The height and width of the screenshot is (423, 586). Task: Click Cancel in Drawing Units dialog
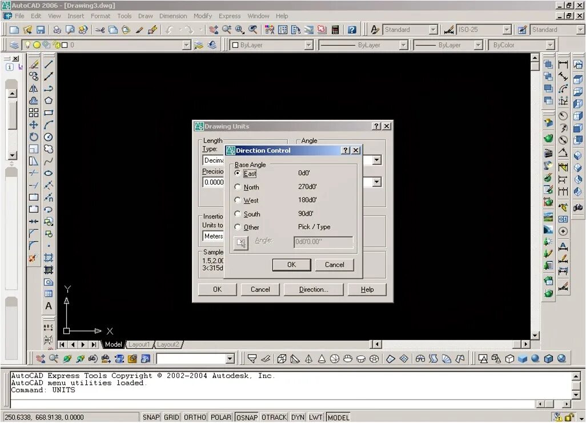[x=260, y=289]
